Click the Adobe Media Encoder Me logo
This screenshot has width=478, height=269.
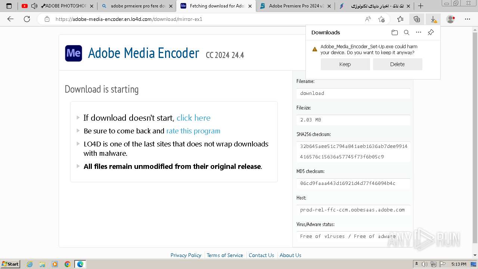click(74, 53)
